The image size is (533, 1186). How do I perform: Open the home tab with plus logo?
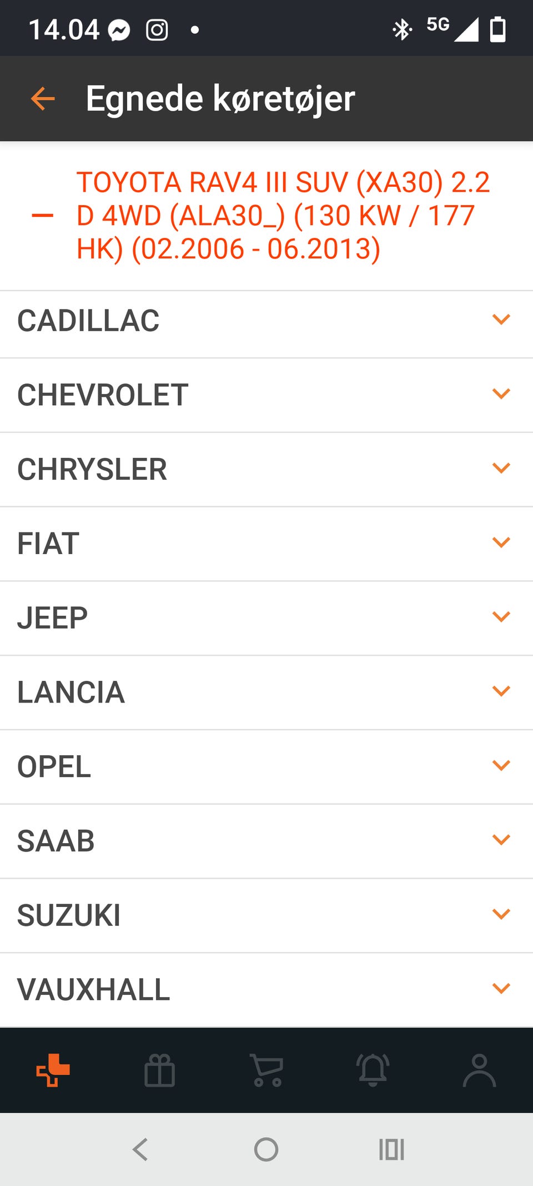(x=53, y=1070)
